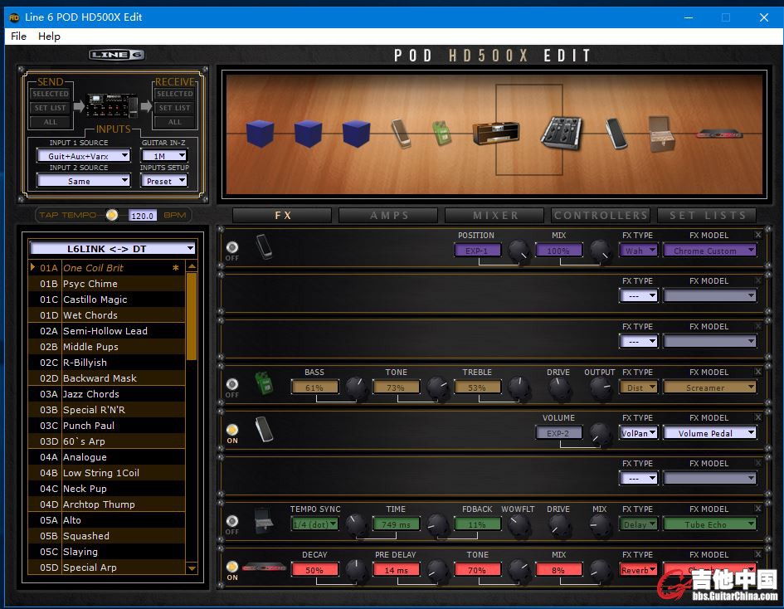Click Receive All button
The width and height of the screenshot is (784, 609).
pyautogui.click(x=174, y=121)
